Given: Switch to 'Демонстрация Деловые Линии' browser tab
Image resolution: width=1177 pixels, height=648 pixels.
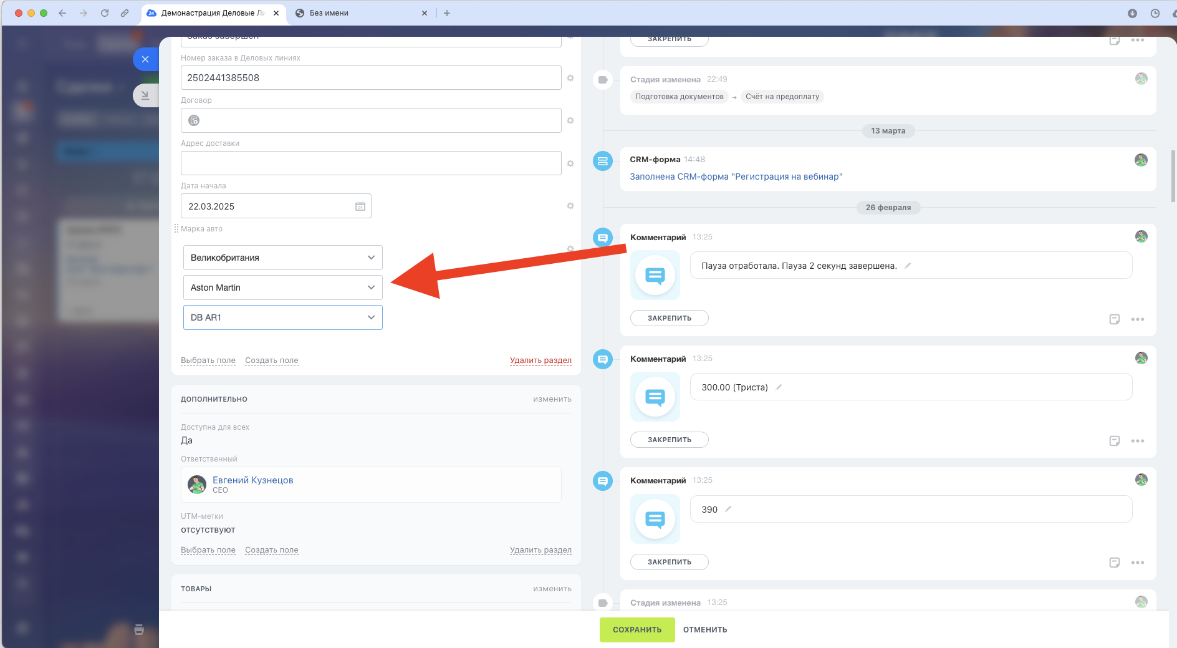Looking at the screenshot, I should pos(213,13).
